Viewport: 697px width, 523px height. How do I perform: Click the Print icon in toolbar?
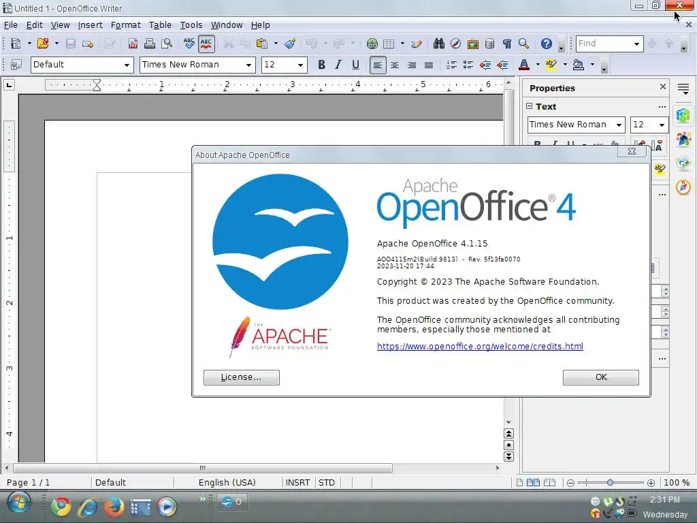click(x=149, y=44)
